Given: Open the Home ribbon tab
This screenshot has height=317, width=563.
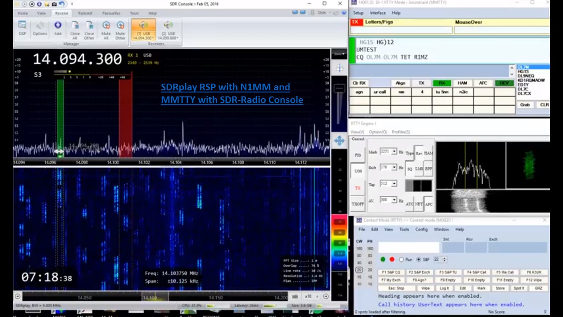Looking at the screenshot, I should pyautogui.click(x=22, y=13).
